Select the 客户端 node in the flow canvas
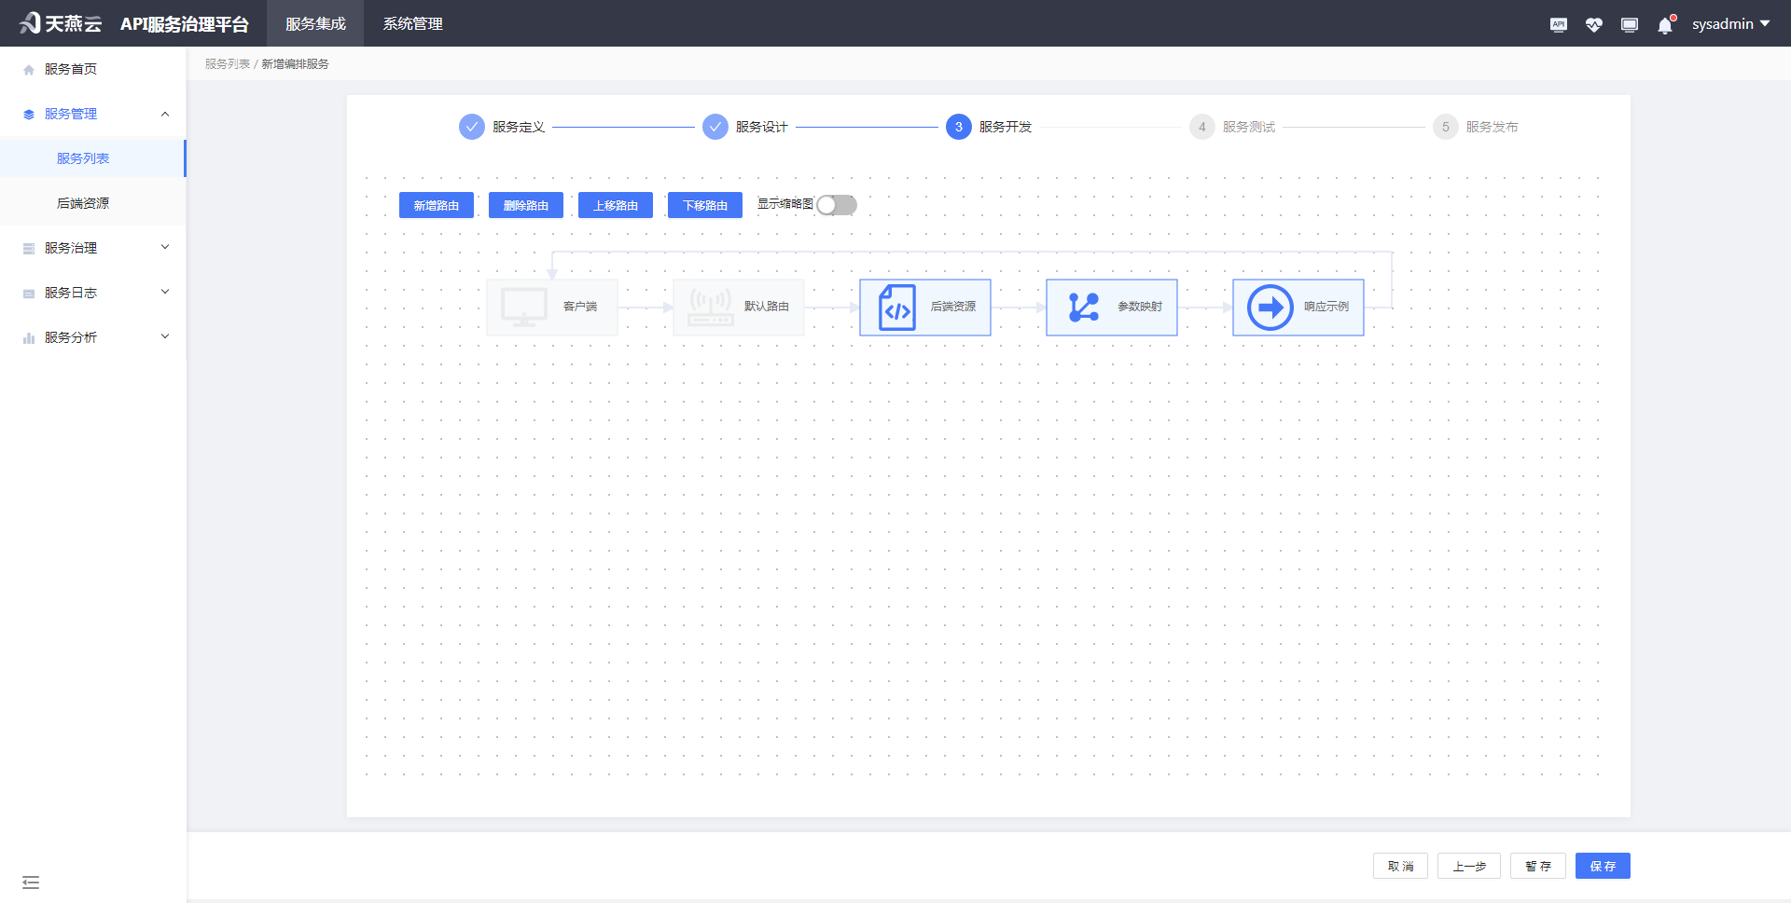The image size is (1791, 903). (551, 307)
